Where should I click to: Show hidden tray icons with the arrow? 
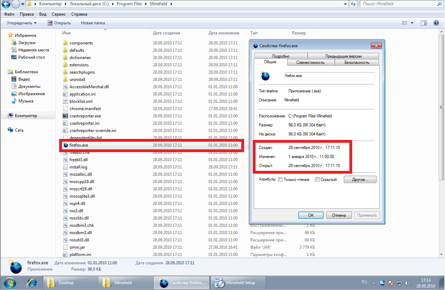pos(374,283)
